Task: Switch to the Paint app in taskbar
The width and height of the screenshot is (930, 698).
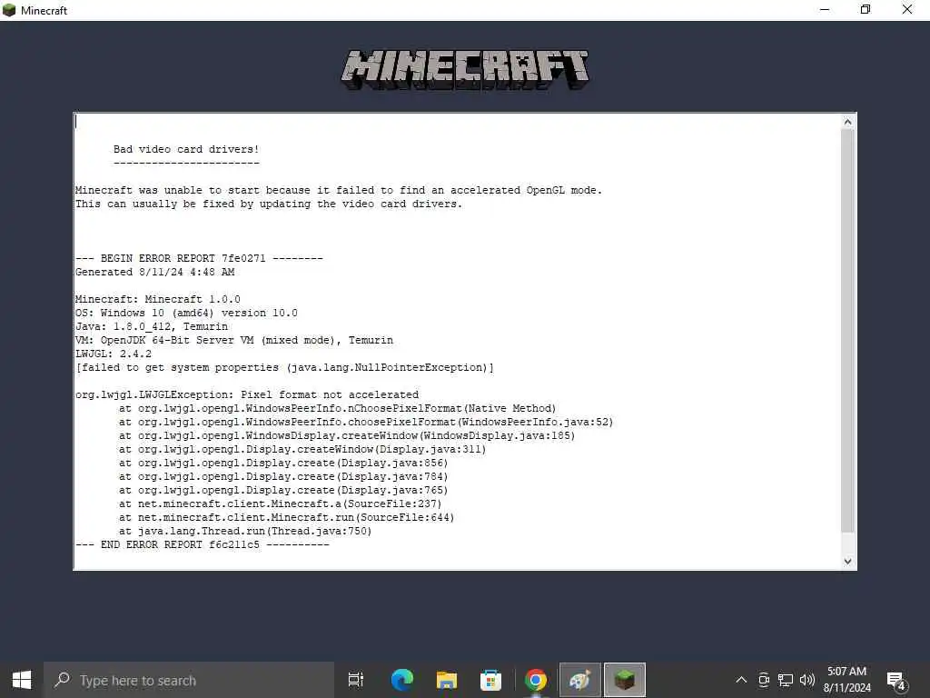Action: coord(580,680)
